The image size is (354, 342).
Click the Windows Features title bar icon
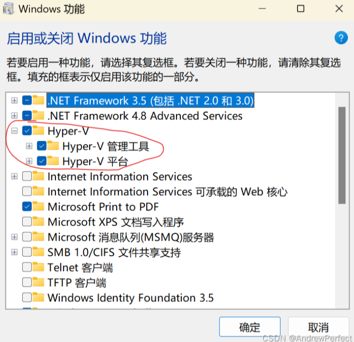tap(8, 9)
